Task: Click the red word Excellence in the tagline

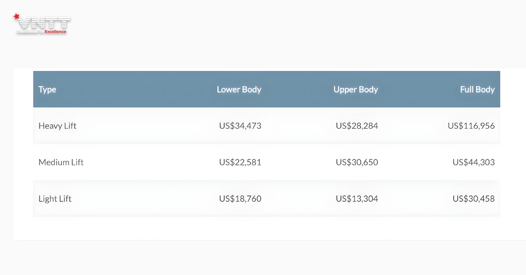Action: pyautogui.click(x=55, y=32)
